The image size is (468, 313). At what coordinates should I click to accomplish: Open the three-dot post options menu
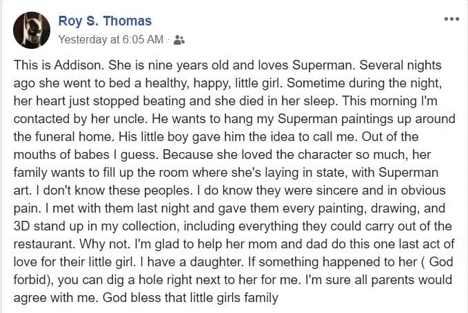(x=451, y=19)
